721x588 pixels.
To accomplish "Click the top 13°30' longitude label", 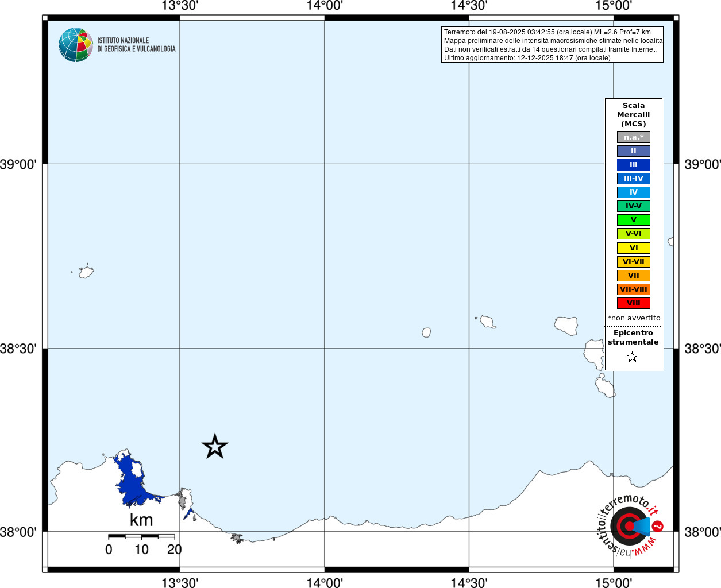I will pyautogui.click(x=180, y=6).
